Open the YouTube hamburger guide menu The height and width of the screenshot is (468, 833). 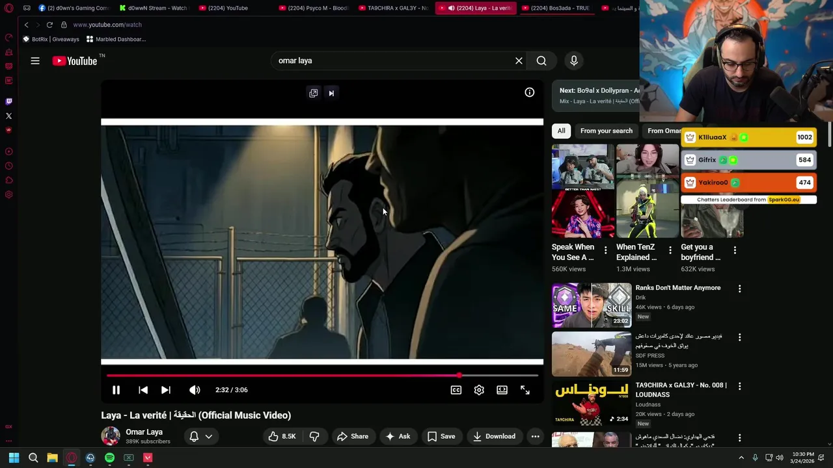35,60
